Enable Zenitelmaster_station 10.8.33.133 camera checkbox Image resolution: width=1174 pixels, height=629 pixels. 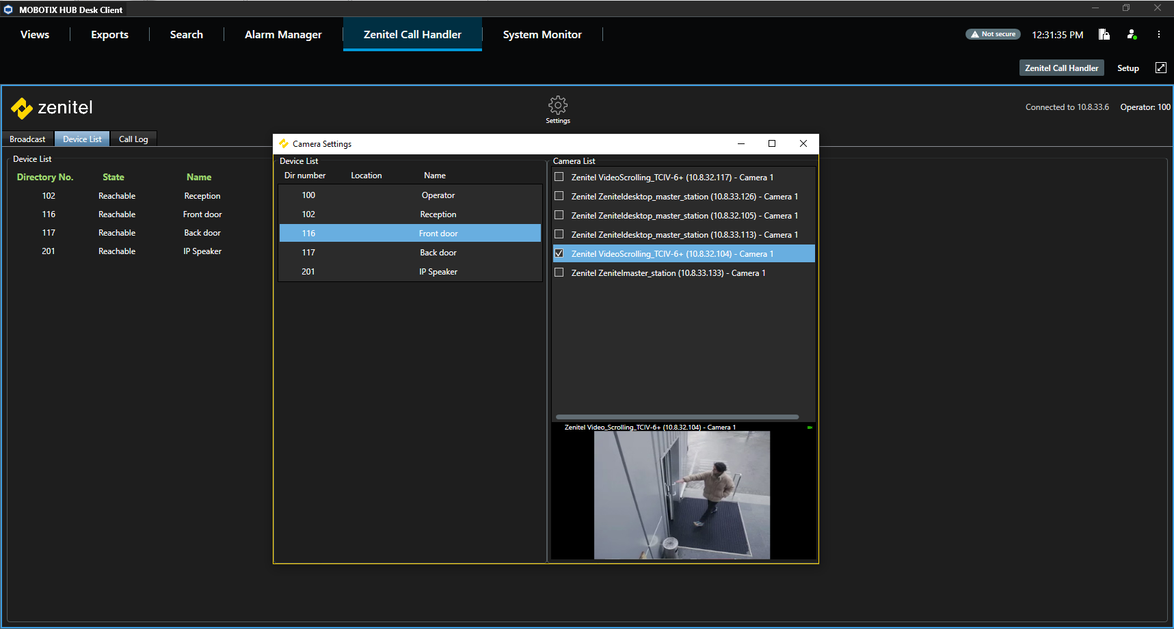[559, 272]
